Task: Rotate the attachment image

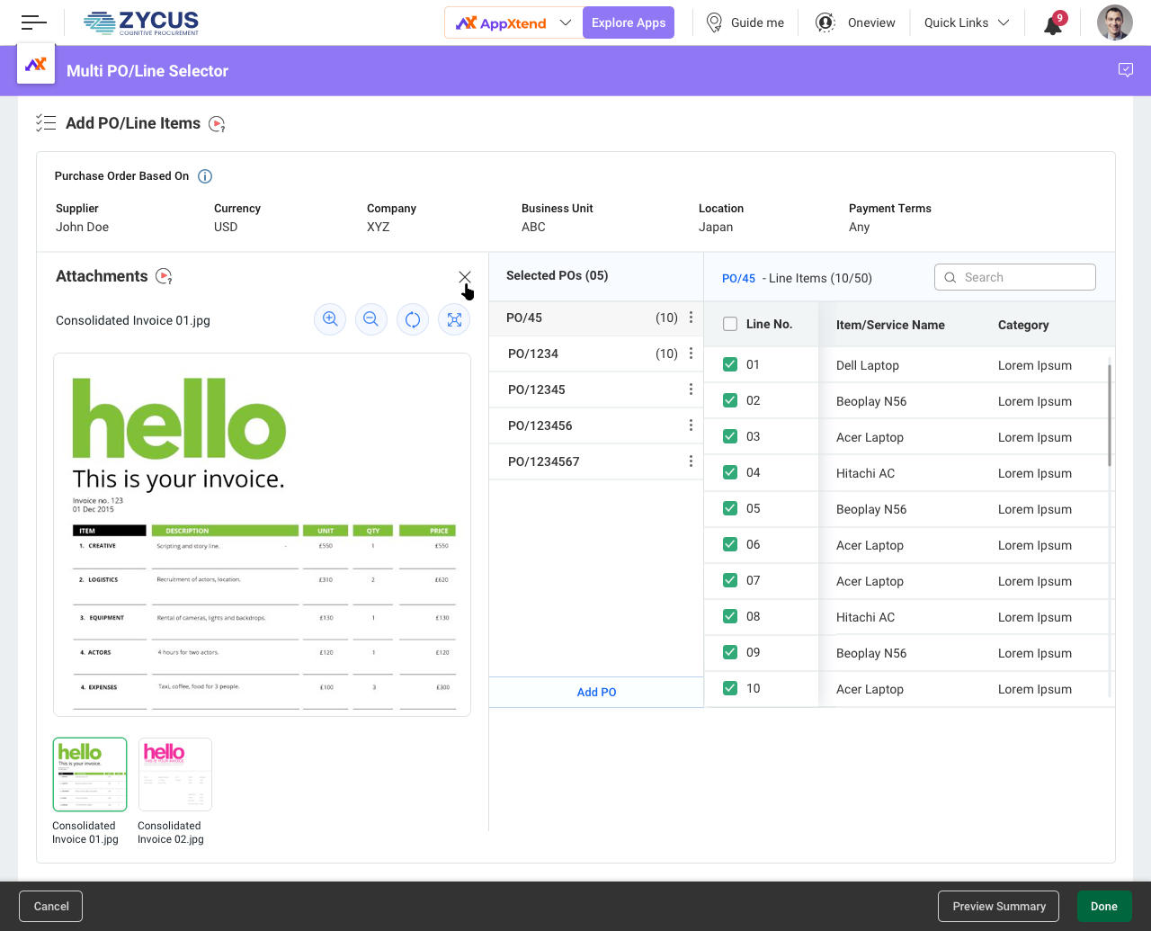Action: point(413,319)
